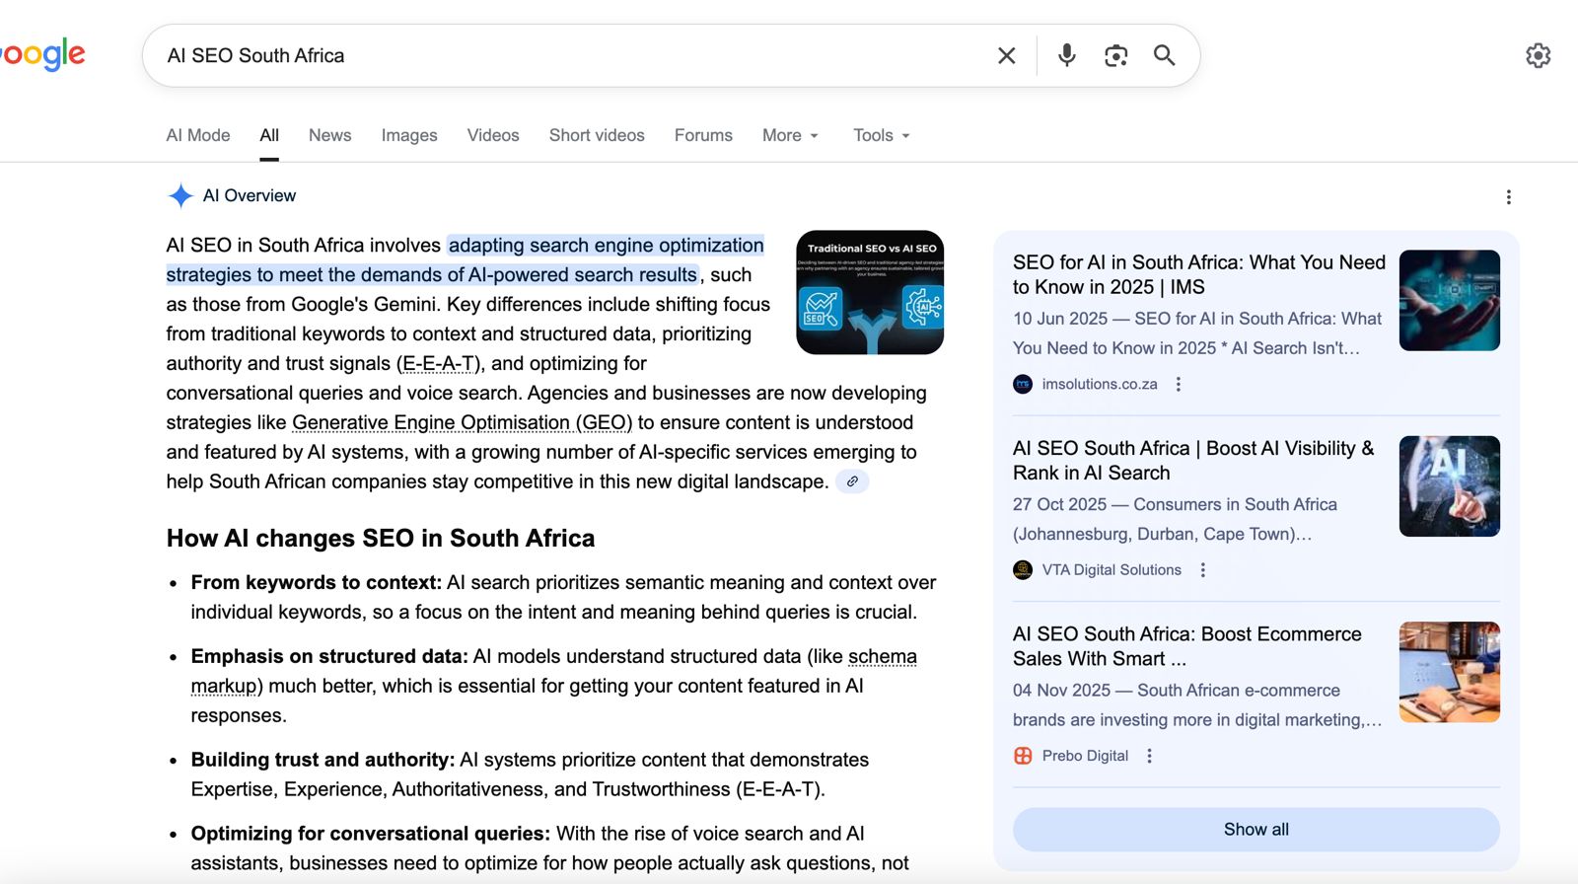The height and width of the screenshot is (884, 1578).
Task: Open the Traditional SEO vs AI SEO thumbnail
Action: [x=870, y=293]
